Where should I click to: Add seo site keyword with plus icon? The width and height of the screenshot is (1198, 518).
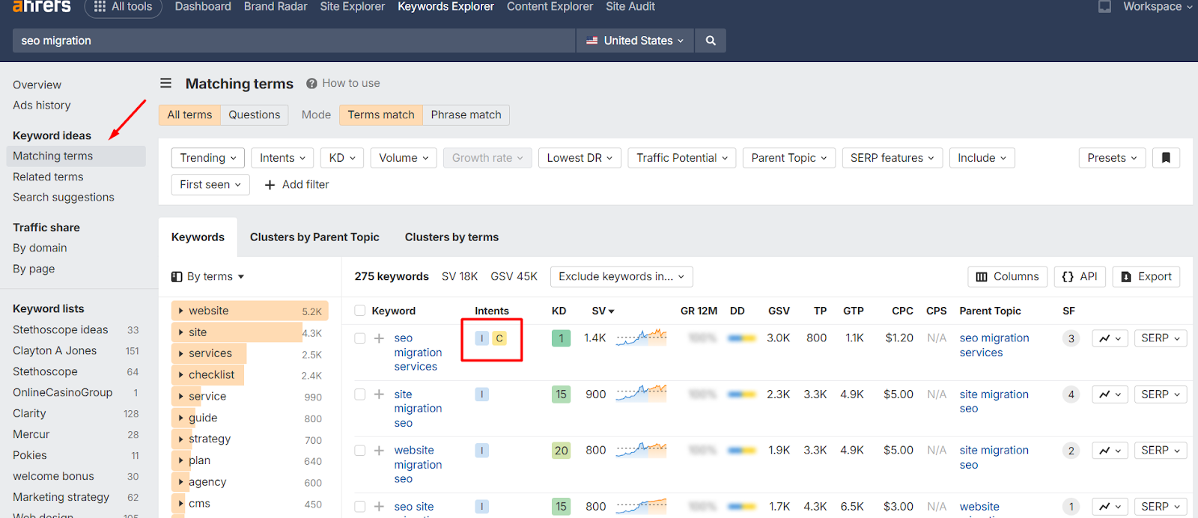click(x=380, y=507)
